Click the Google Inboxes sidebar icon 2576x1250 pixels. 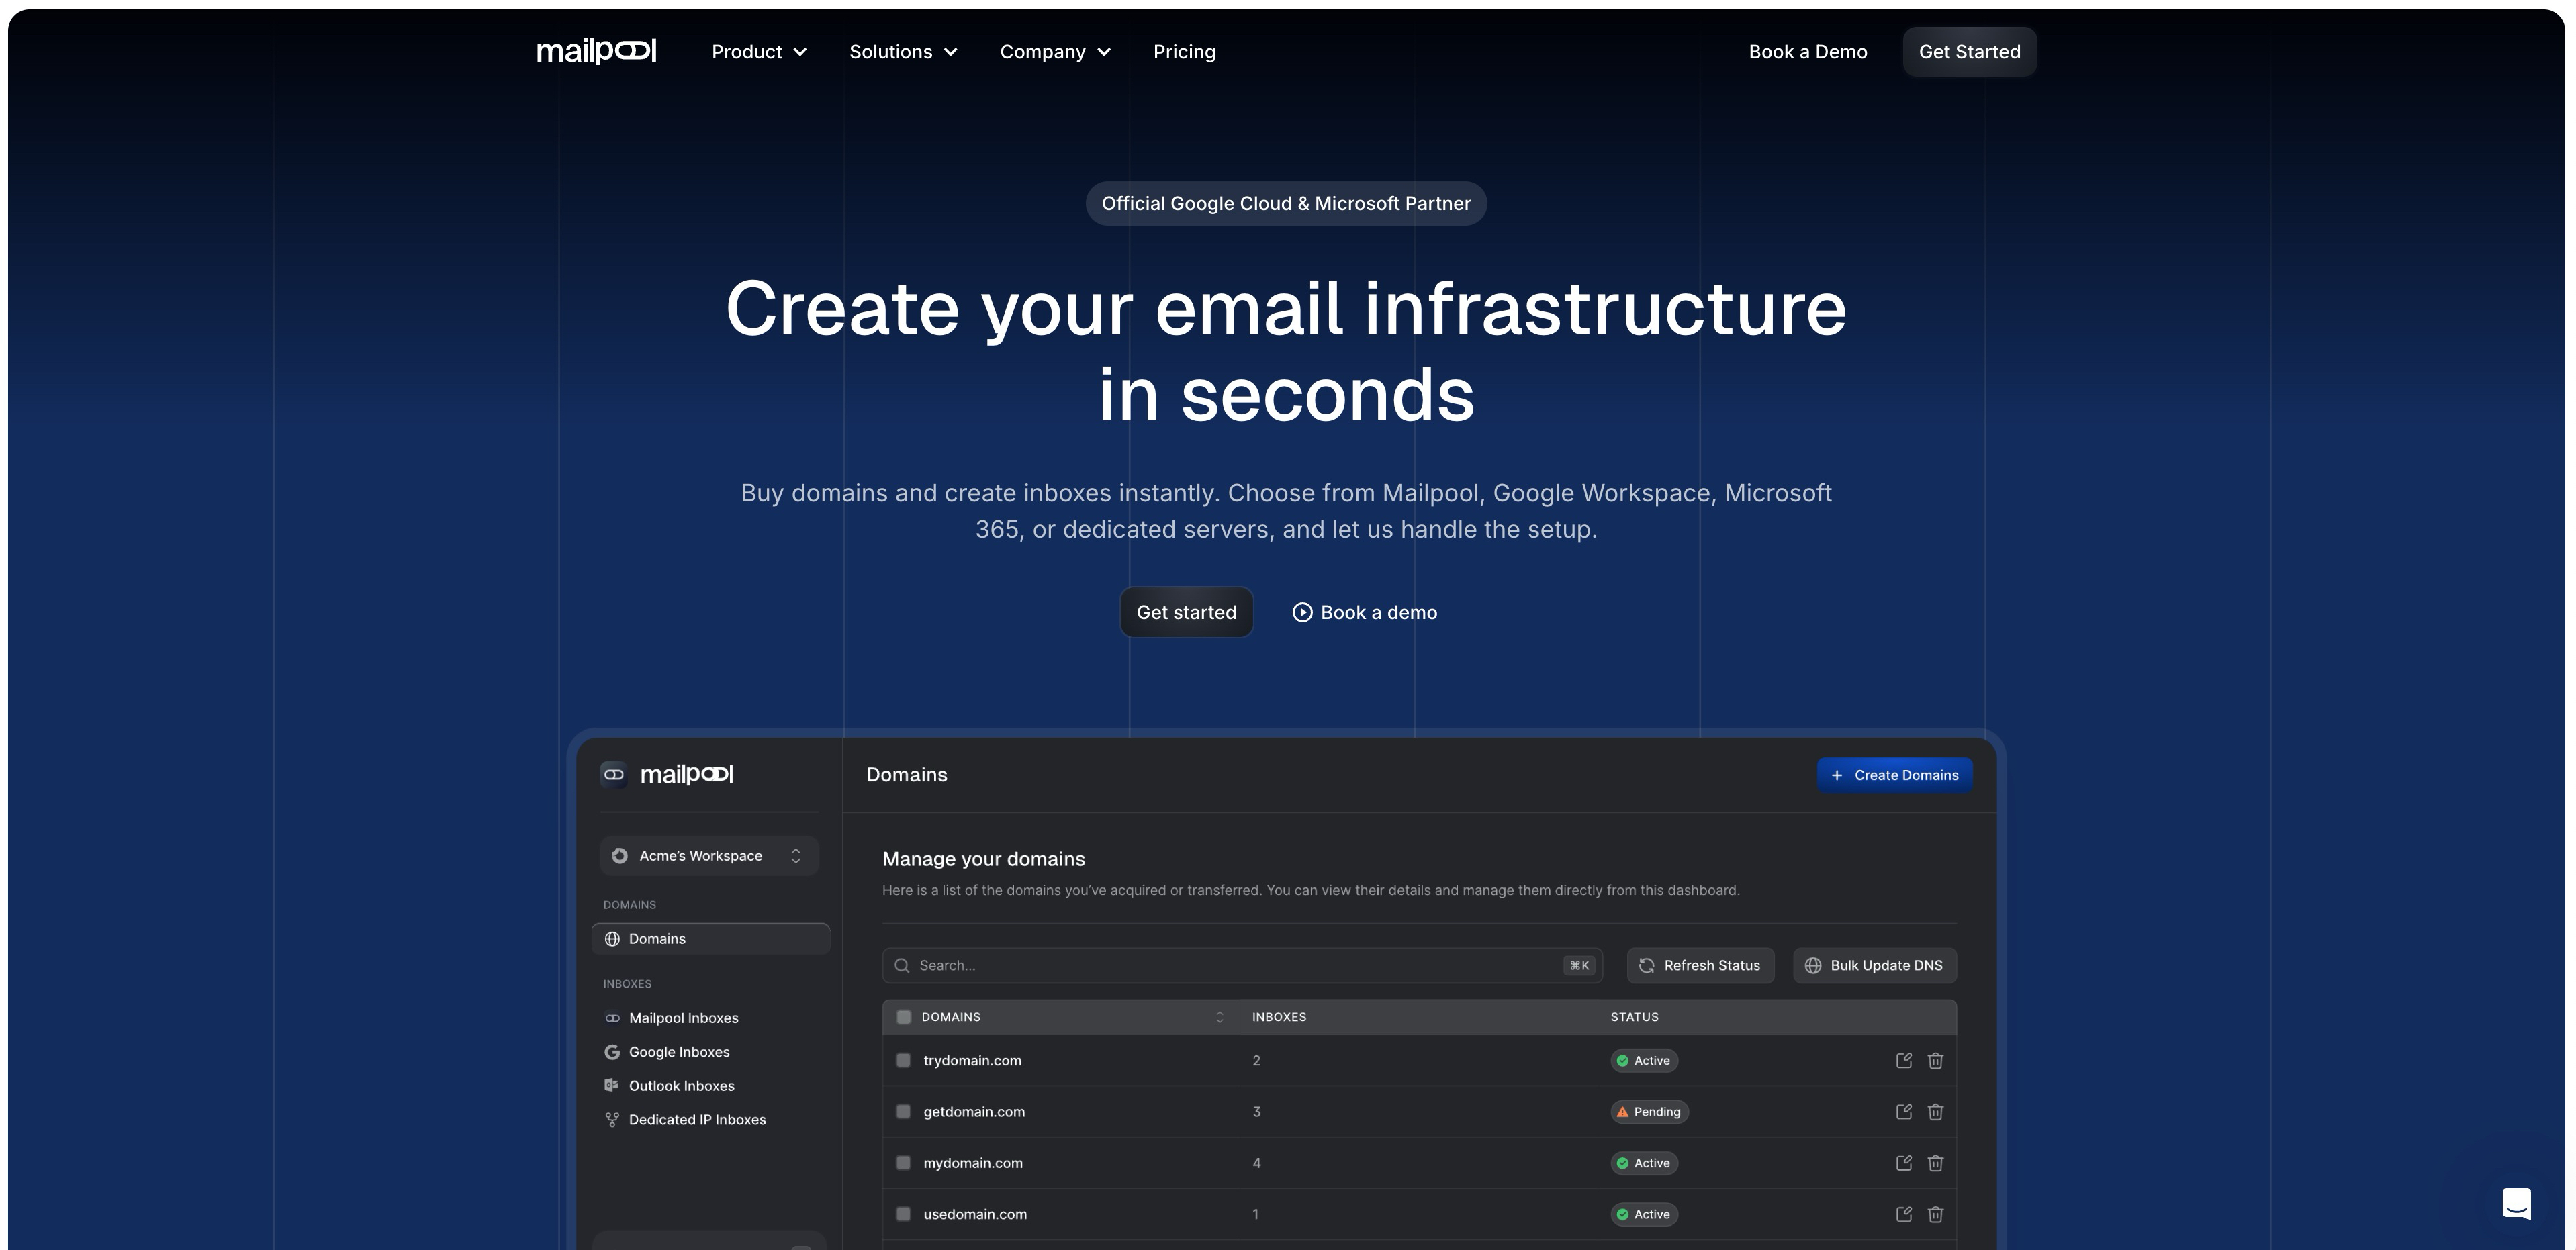click(612, 1052)
